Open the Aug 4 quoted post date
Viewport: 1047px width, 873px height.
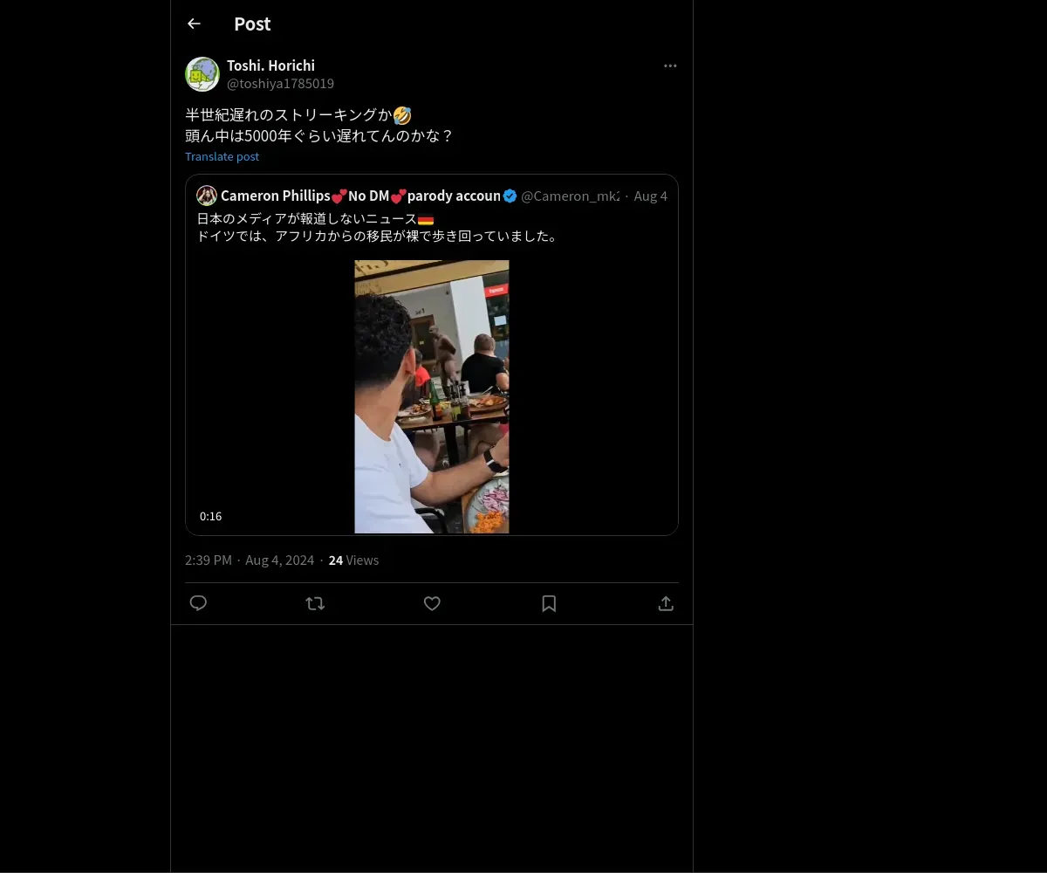pyautogui.click(x=651, y=196)
